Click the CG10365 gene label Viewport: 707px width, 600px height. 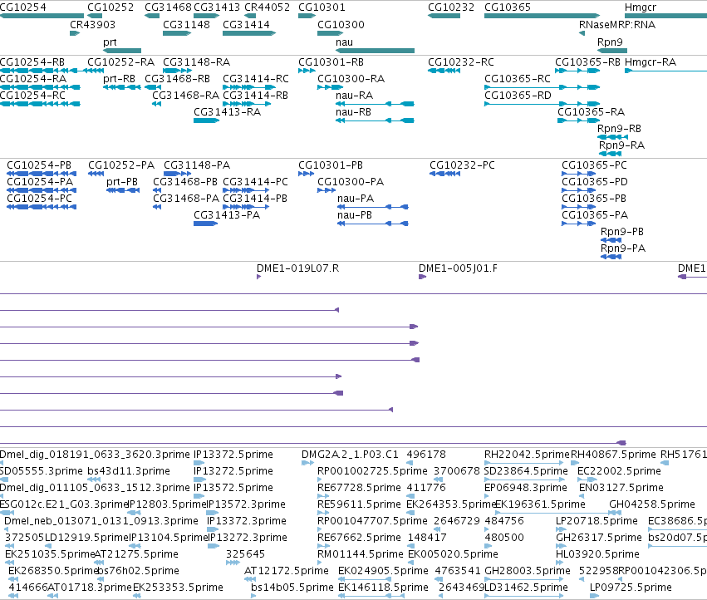[x=508, y=7]
